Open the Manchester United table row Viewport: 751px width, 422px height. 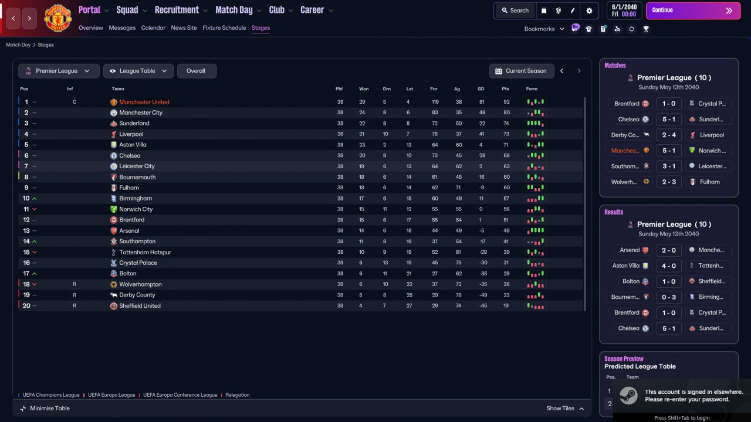(x=301, y=102)
